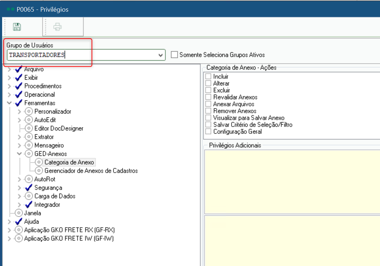Click the blue checkmark icon beside Ajuda

click(x=19, y=222)
